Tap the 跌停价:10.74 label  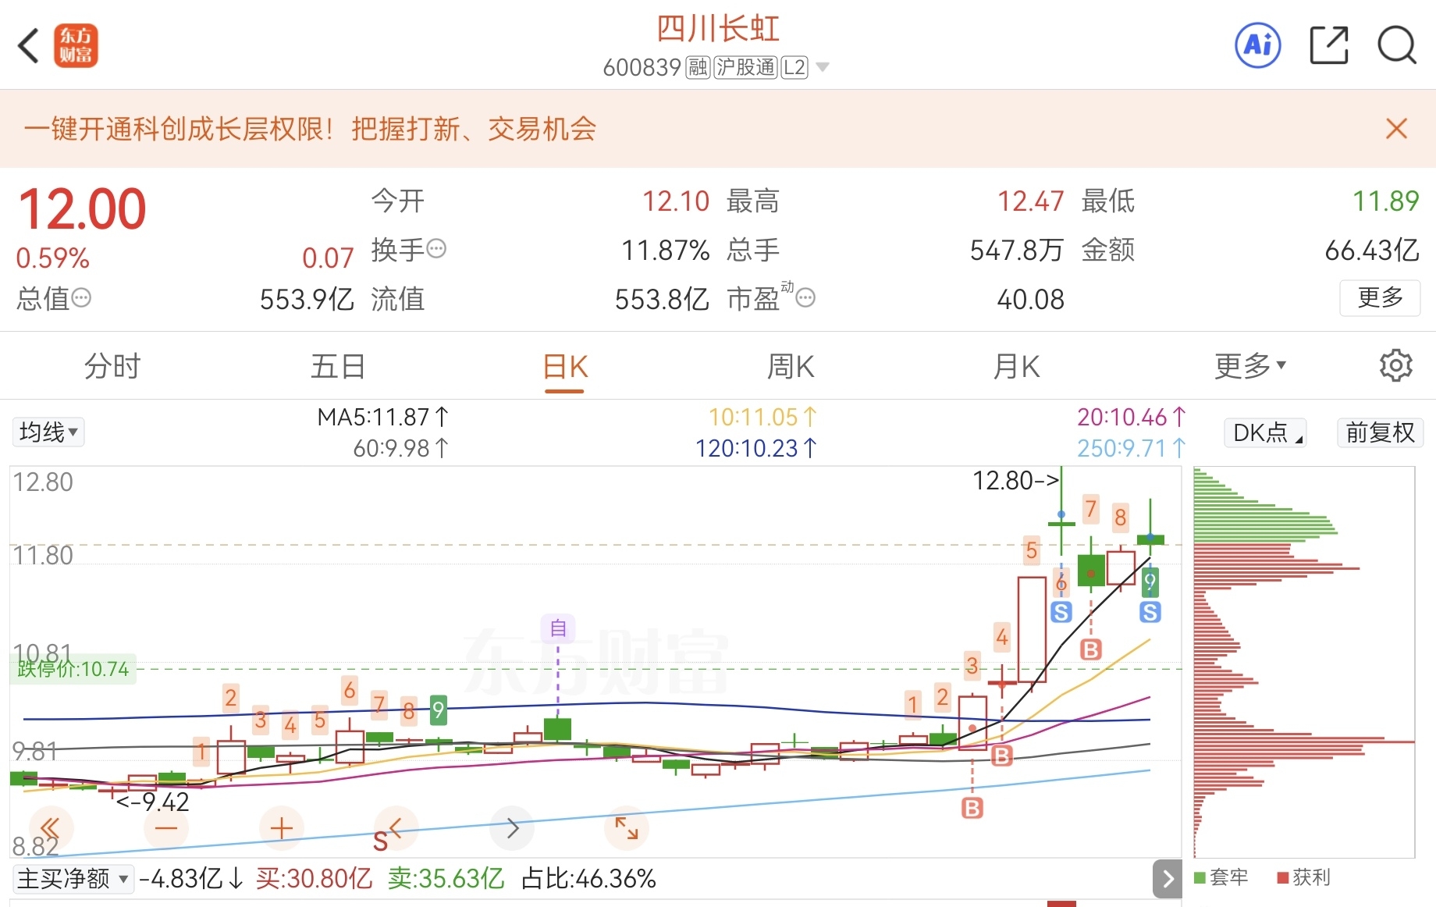point(73,669)
